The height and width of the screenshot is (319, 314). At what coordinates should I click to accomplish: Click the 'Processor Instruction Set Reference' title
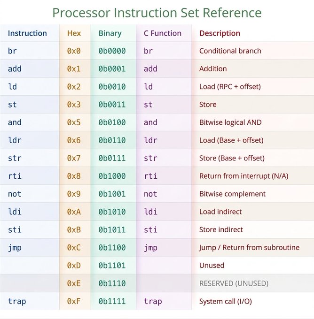157,13
